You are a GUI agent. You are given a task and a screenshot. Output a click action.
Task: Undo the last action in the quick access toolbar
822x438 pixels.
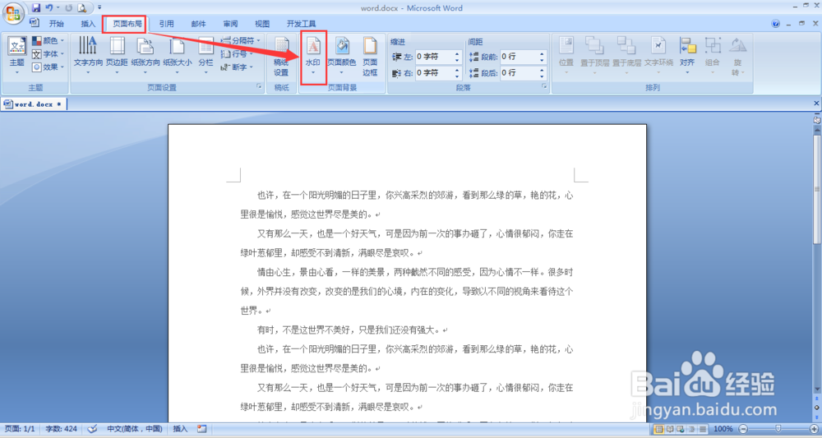pos(49,8)
